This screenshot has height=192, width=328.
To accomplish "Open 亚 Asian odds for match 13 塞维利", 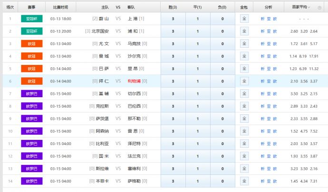I will (269, 169).
